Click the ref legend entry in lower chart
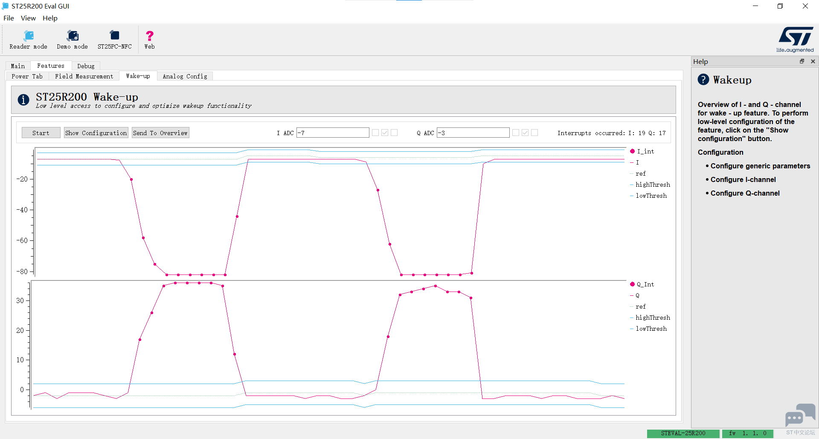The image size is (819, 439). point(638,306)
